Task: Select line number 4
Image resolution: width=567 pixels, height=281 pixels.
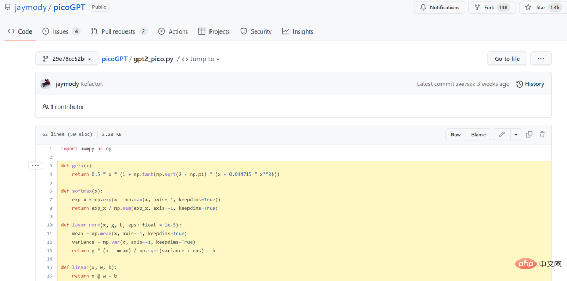Action: pyautogui.click(x=50, y=174)
